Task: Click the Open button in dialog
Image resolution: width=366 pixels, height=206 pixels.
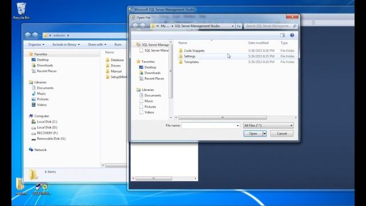Action: [253, 133]
